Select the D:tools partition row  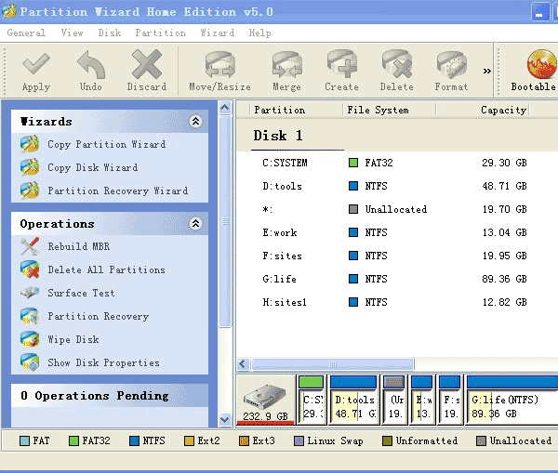(397, 186)
